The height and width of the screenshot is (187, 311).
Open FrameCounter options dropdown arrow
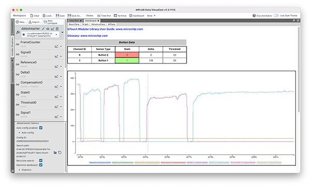point(61,46)
